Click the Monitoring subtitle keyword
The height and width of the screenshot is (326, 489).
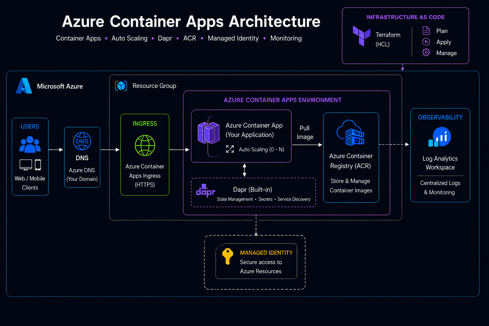coord(286,39)
